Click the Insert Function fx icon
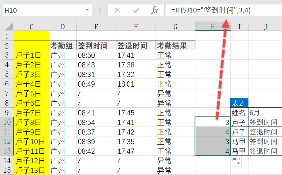Image resolution: width=282 pixels, height=175 pixels. (x=155, y=10)
